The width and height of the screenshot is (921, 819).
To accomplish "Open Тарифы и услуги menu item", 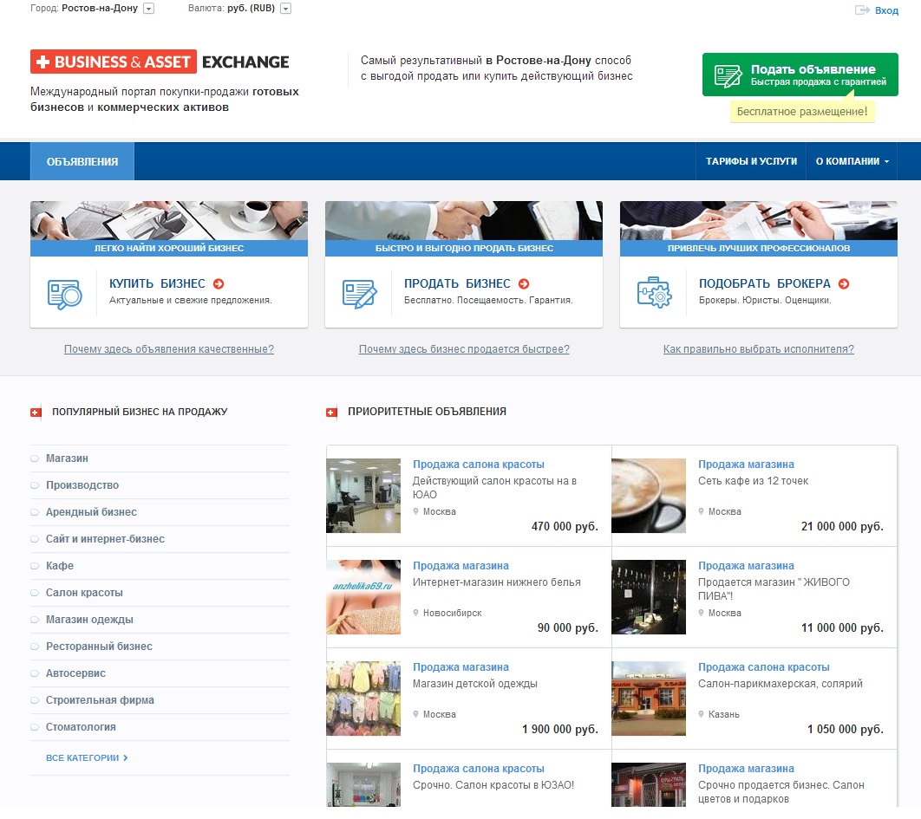I will tap(751, 161).
